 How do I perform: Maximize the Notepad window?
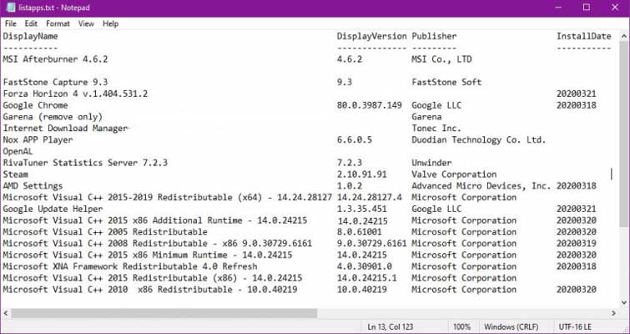click(x=587, y=8)
